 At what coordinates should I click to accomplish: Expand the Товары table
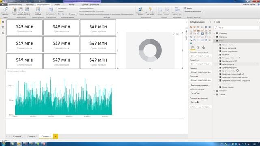[214, 94]
